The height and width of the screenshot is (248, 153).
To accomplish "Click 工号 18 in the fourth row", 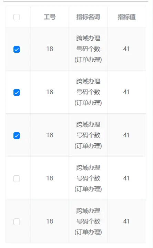I will point(50,178).
